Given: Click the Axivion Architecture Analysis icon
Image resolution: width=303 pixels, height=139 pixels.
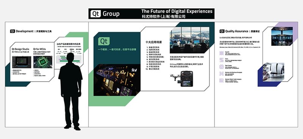Looking at the screenshot, I should pyautogui.click(x=222, y=73).
